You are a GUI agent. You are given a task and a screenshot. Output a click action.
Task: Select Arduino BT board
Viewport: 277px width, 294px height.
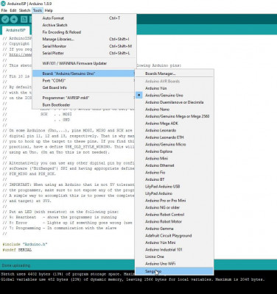click(175, 179)
